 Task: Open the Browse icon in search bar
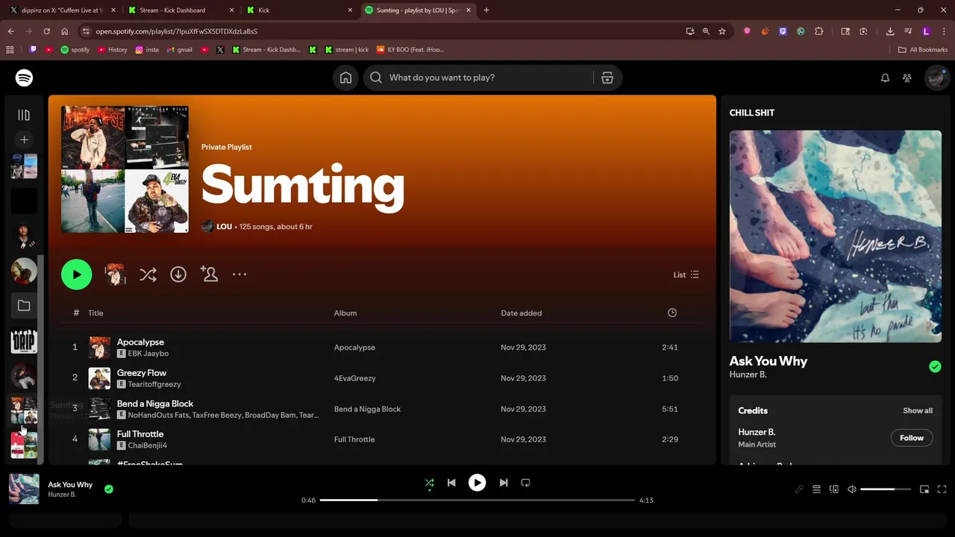point(607,78)
